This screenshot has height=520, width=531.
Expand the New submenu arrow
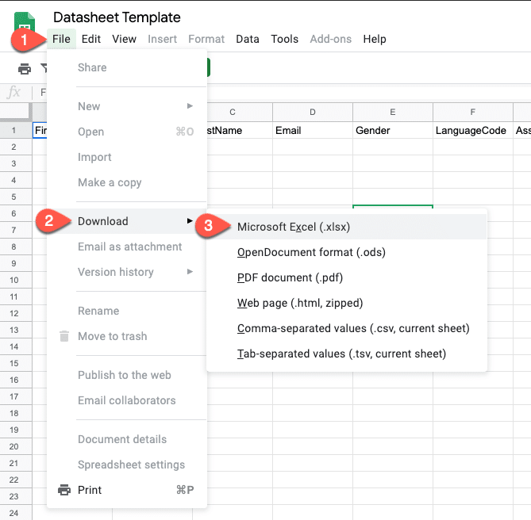190,106
